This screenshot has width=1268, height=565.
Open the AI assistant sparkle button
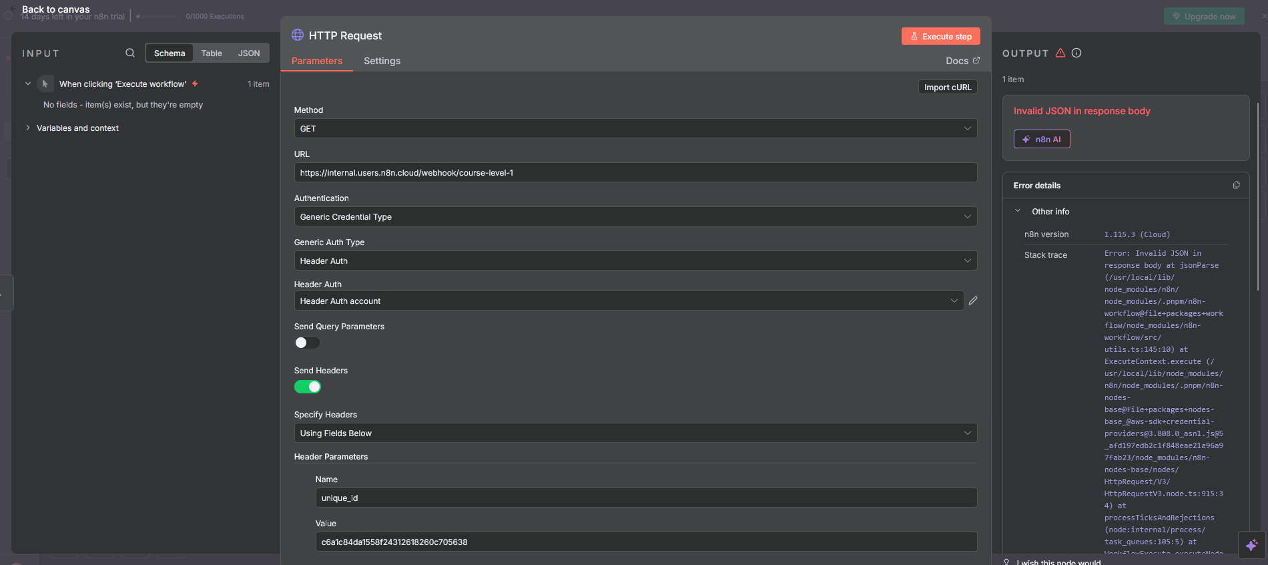[x=1251, y=545]
